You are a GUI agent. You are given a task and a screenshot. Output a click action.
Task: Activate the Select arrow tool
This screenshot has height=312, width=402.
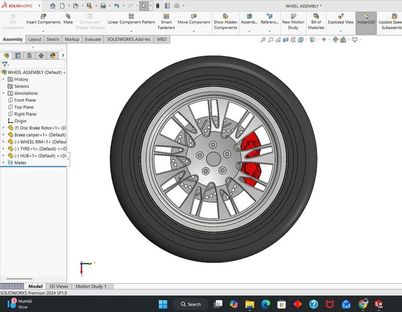[x=144, y=6]
